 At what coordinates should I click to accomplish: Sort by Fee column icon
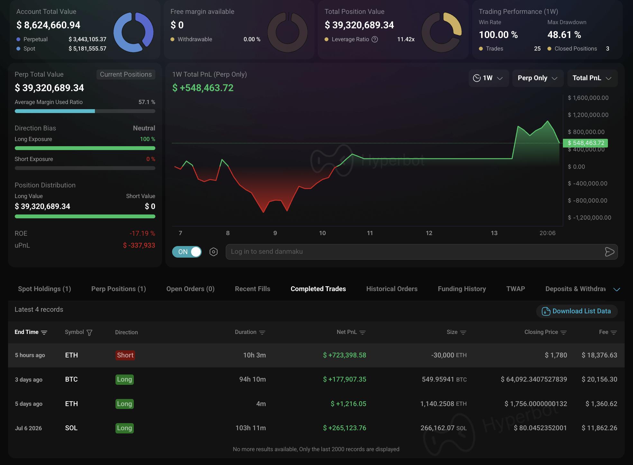(x=614, y=332)
